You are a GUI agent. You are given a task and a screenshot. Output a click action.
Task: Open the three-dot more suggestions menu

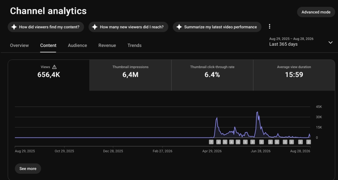(269, 27)
